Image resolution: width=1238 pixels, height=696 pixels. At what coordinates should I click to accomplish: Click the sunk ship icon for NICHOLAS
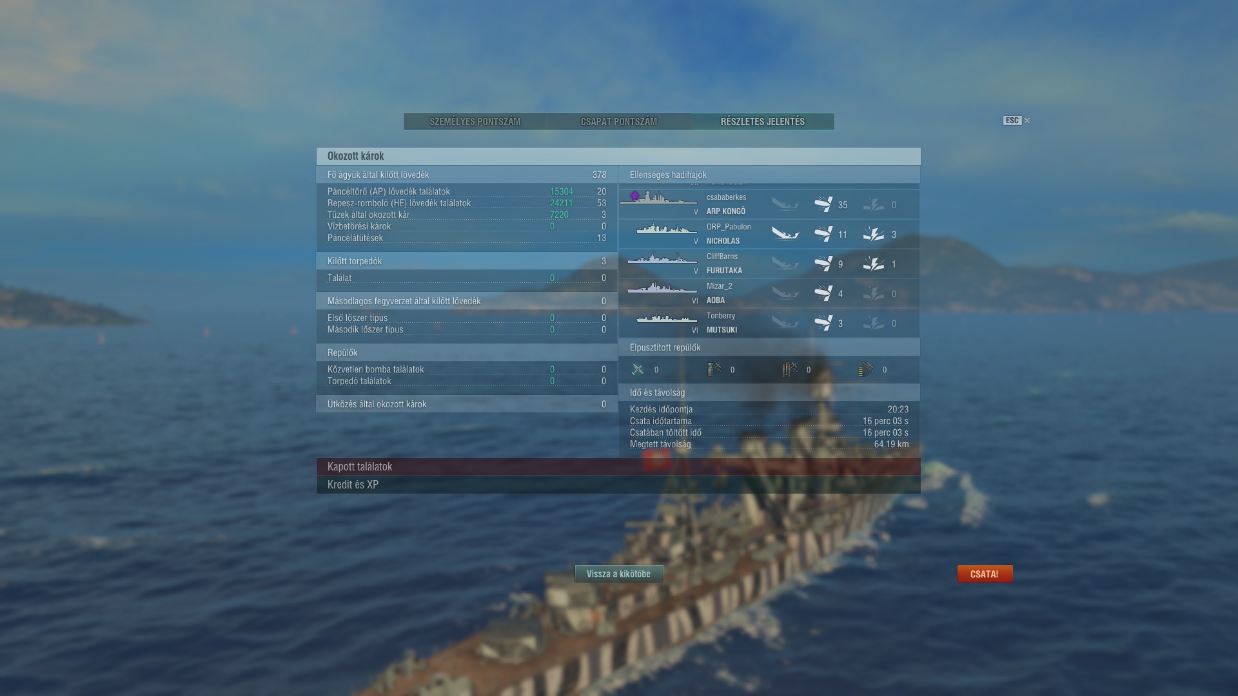785,234
